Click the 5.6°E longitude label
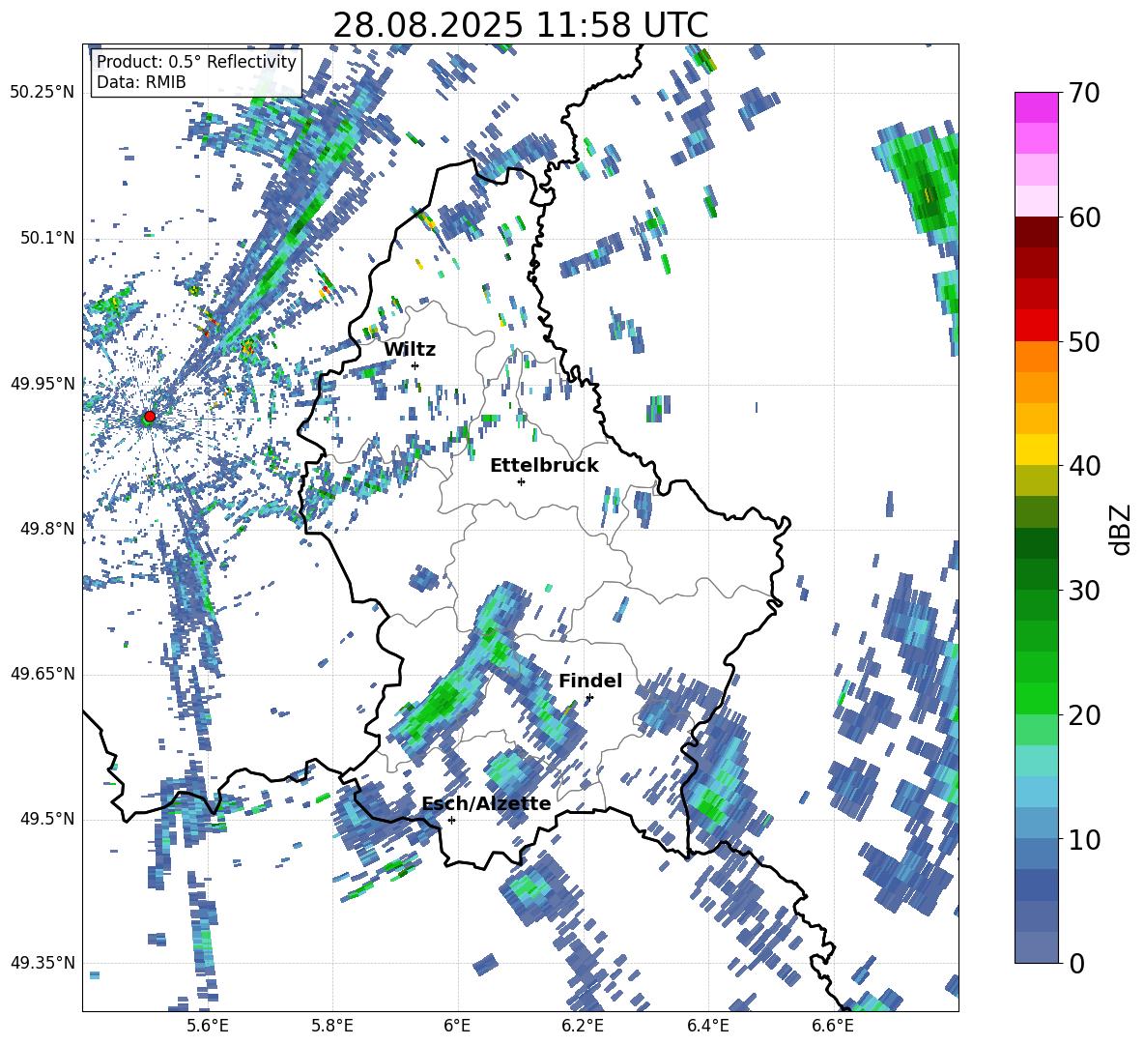1144x1045 pixels. [207, 1026]
